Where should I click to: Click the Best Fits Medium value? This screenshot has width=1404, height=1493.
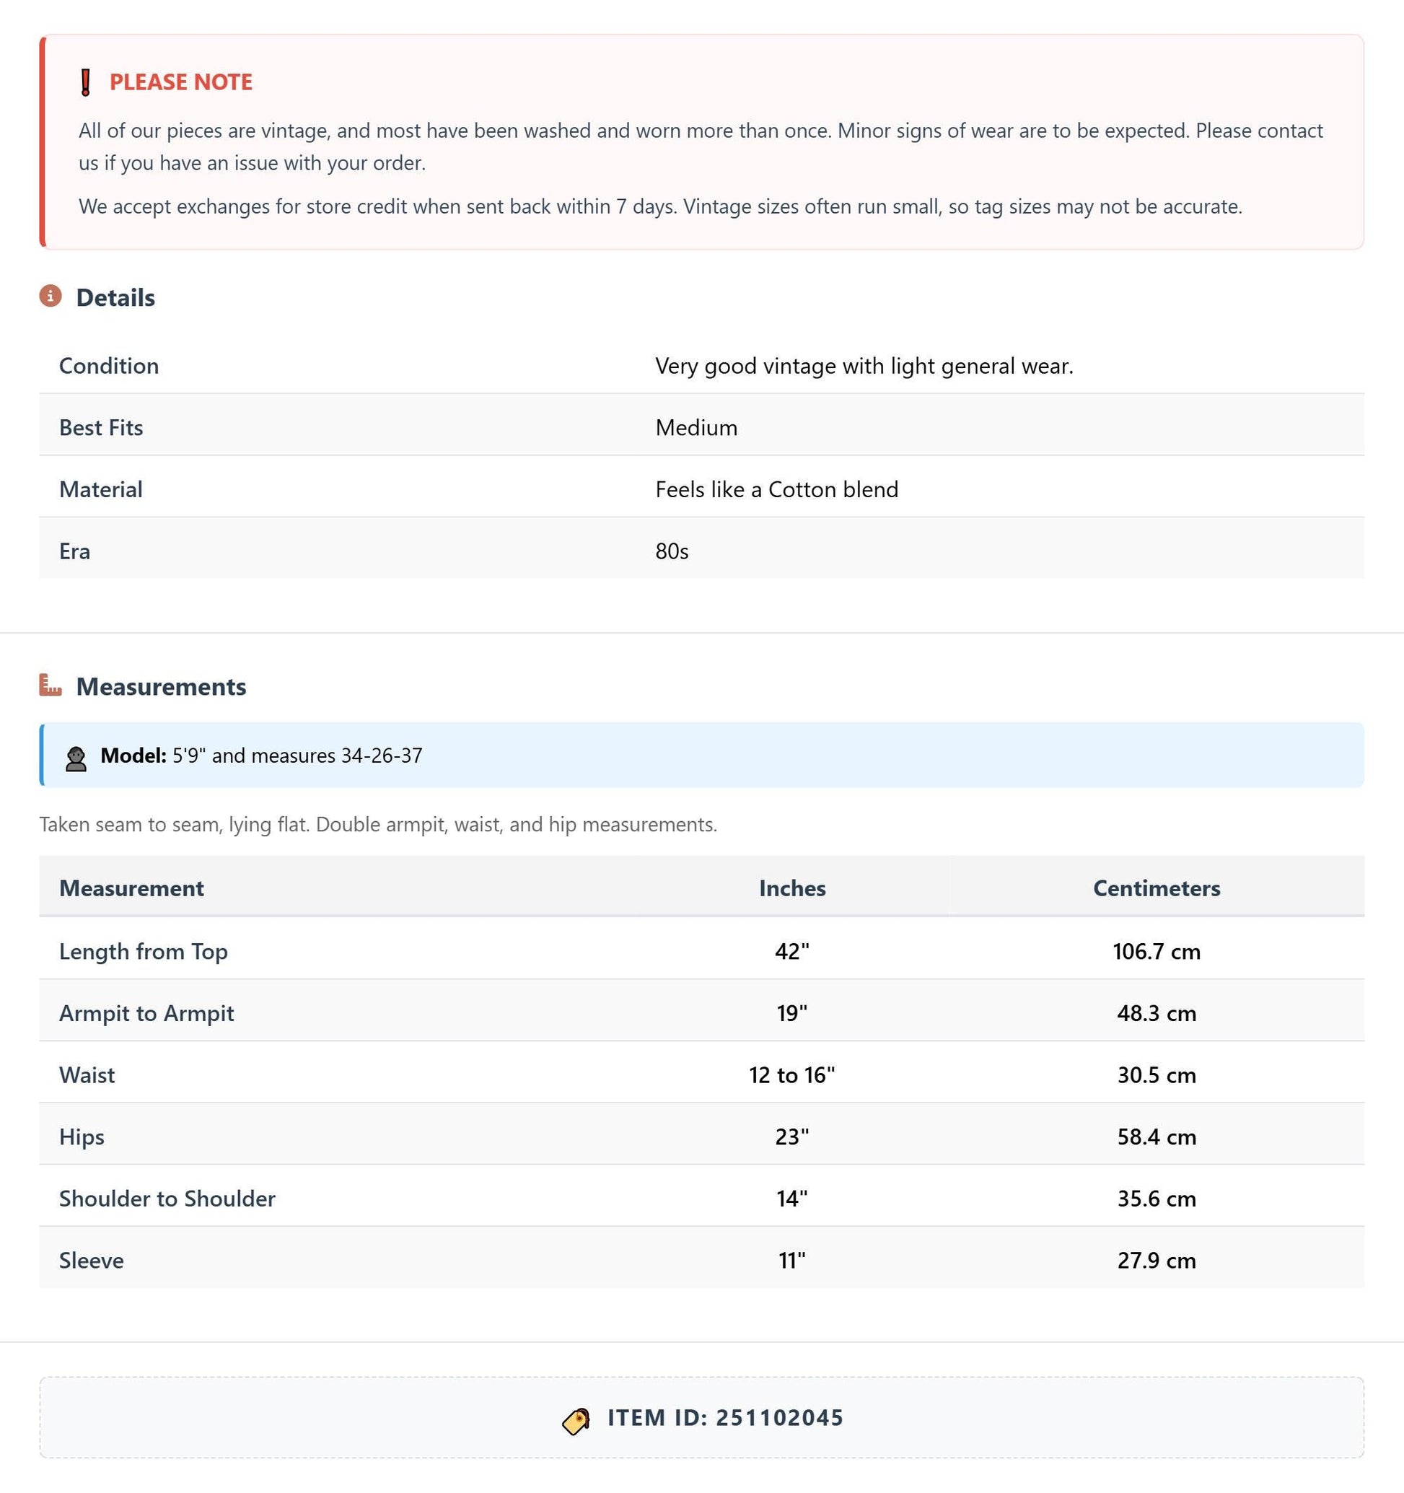(696, 427)
